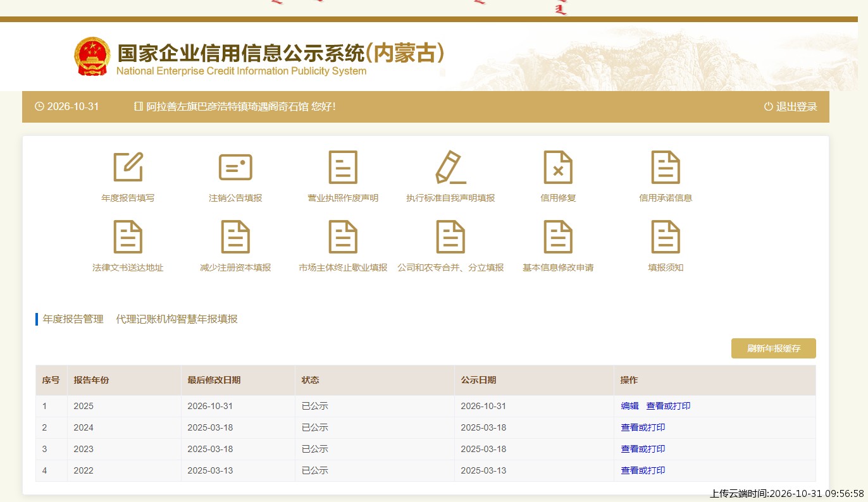
Task: Click 查看或打印 for the 2024 report
Action: point(643,427)
